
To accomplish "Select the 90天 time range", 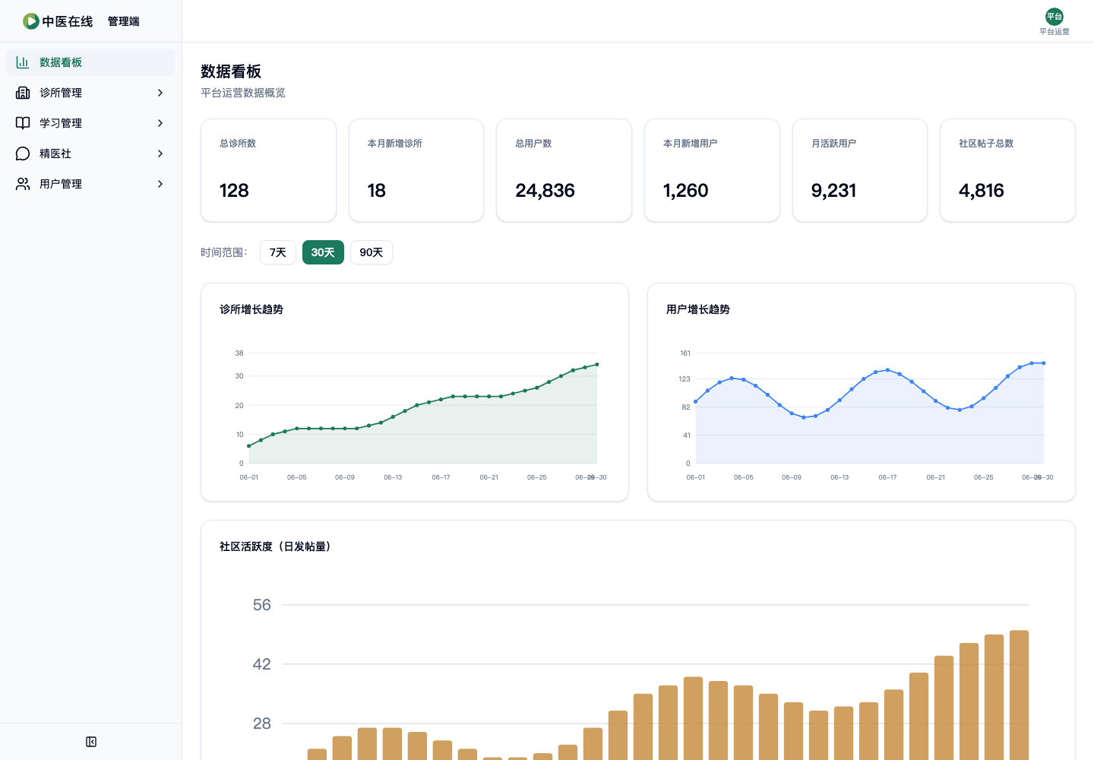I will coord(372,252).
